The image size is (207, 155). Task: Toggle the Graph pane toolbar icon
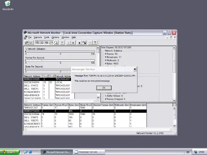coord(38,43)
